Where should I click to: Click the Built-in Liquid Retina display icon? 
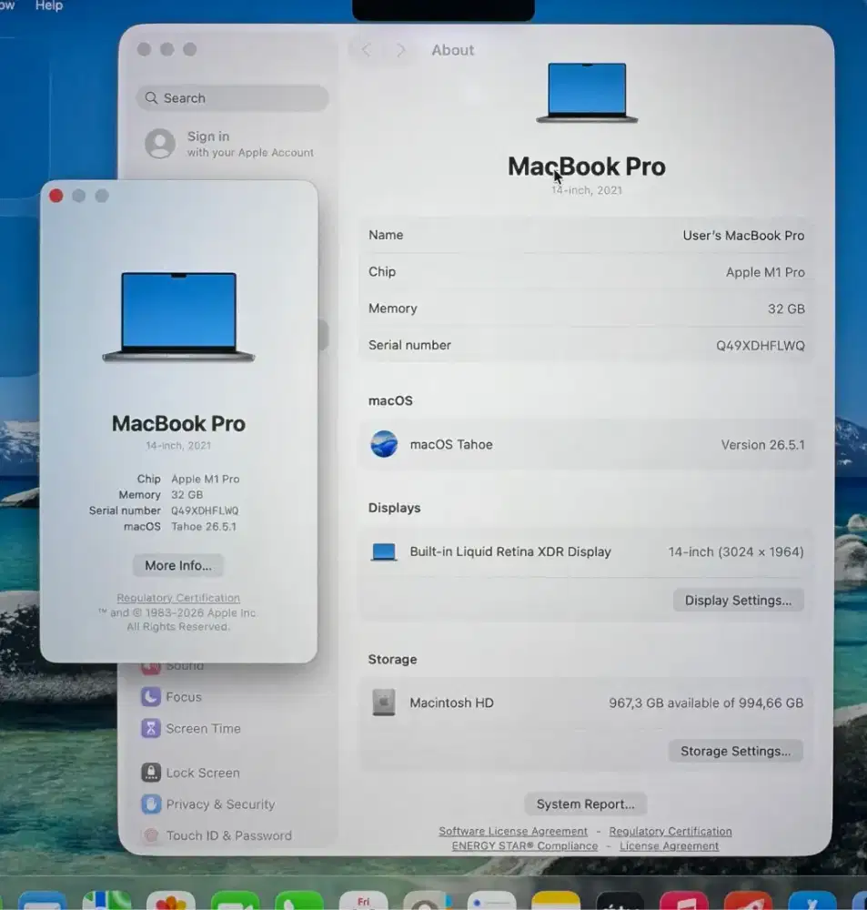[384, 552]
